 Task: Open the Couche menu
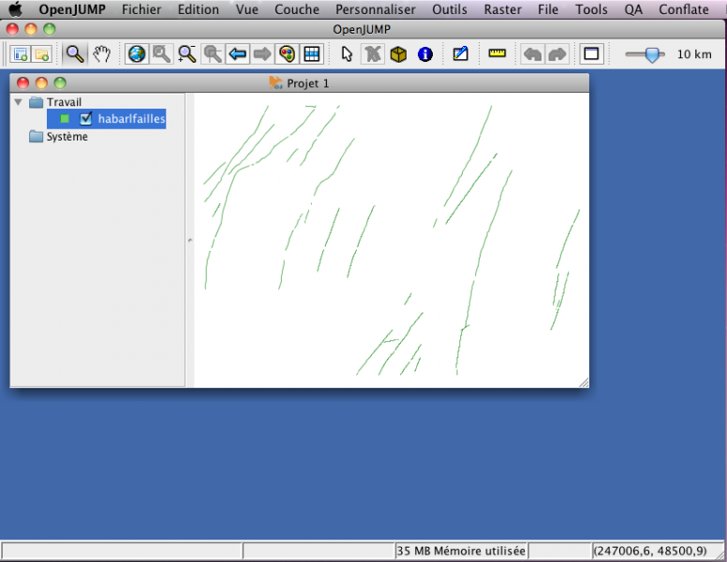(x=296, y=9)
